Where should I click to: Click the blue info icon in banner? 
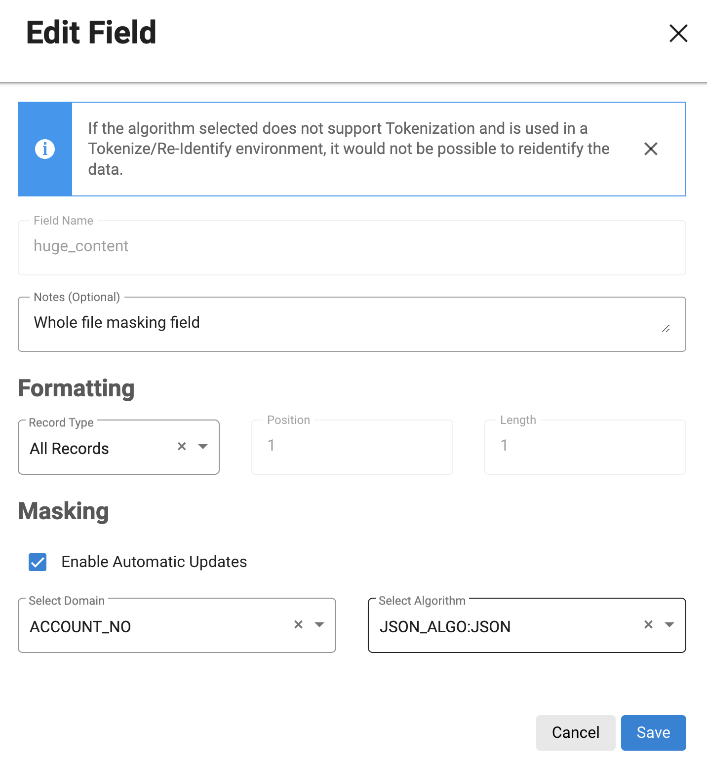(x=45, y=149)
